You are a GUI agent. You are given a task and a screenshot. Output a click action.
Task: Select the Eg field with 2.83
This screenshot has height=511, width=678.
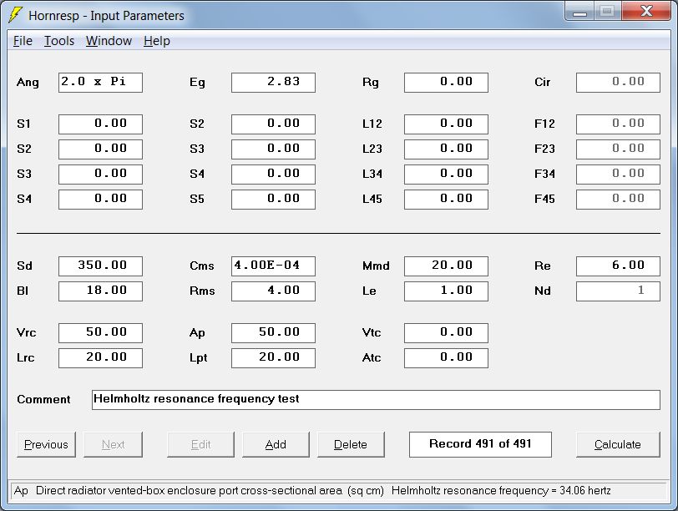[x=273, y=83]
